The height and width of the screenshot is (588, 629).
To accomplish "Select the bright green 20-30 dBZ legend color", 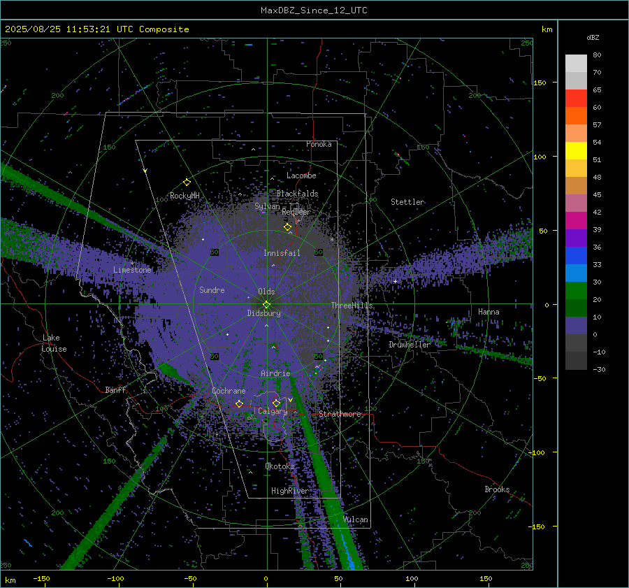I will [x=576, y=290].
